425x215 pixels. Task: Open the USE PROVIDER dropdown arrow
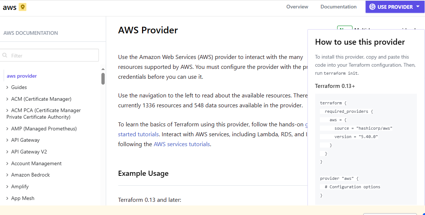[418, 7]
